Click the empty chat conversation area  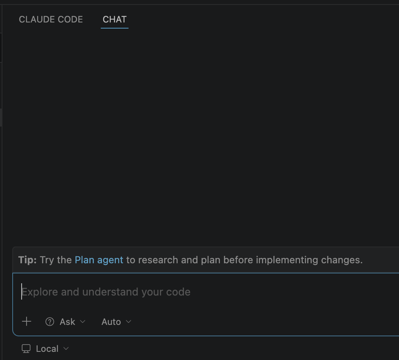(201, 138)
